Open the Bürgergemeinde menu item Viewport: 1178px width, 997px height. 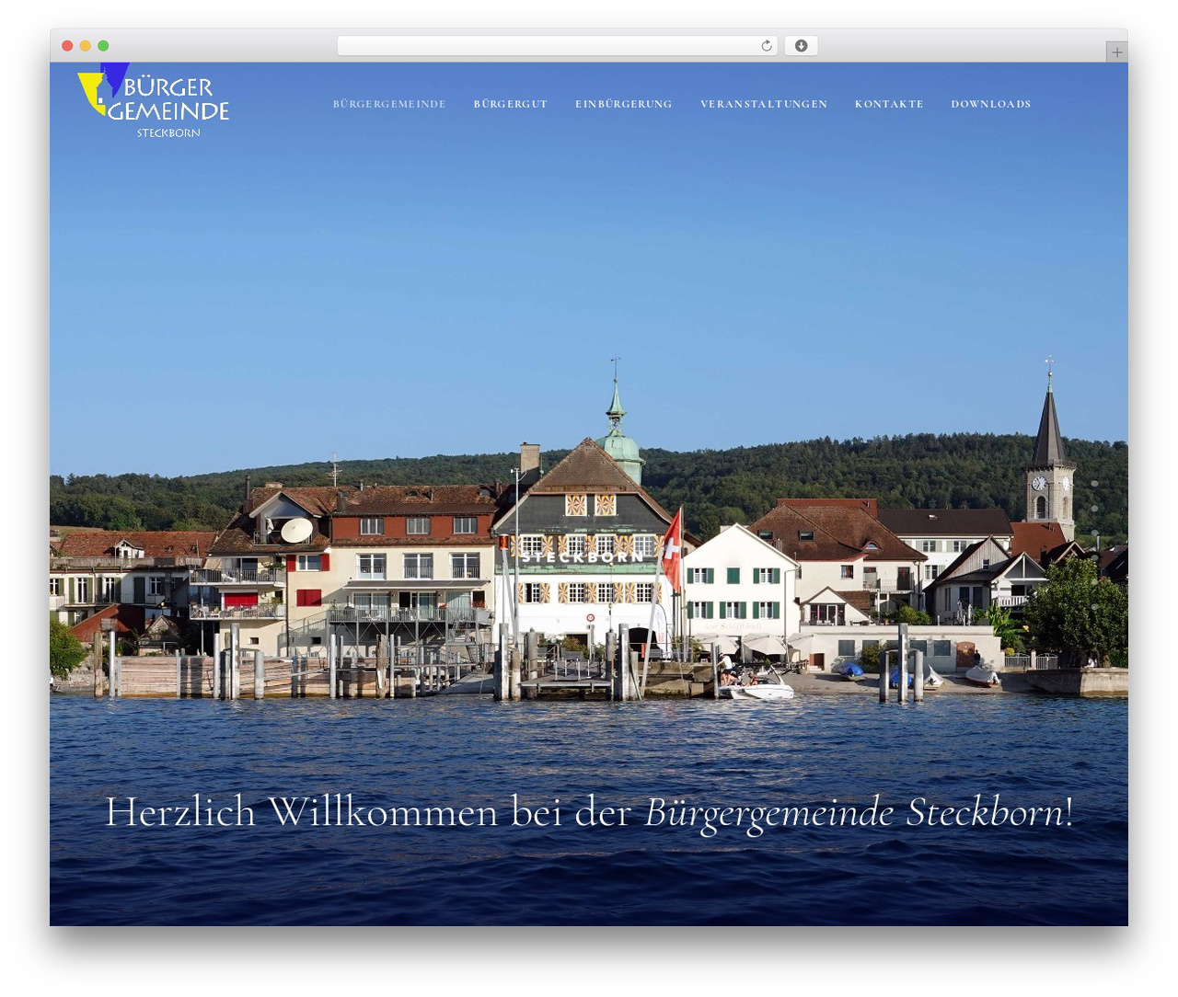click(389, 104)
